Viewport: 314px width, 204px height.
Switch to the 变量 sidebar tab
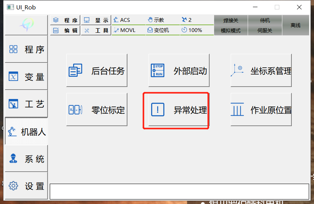[26, 77]
